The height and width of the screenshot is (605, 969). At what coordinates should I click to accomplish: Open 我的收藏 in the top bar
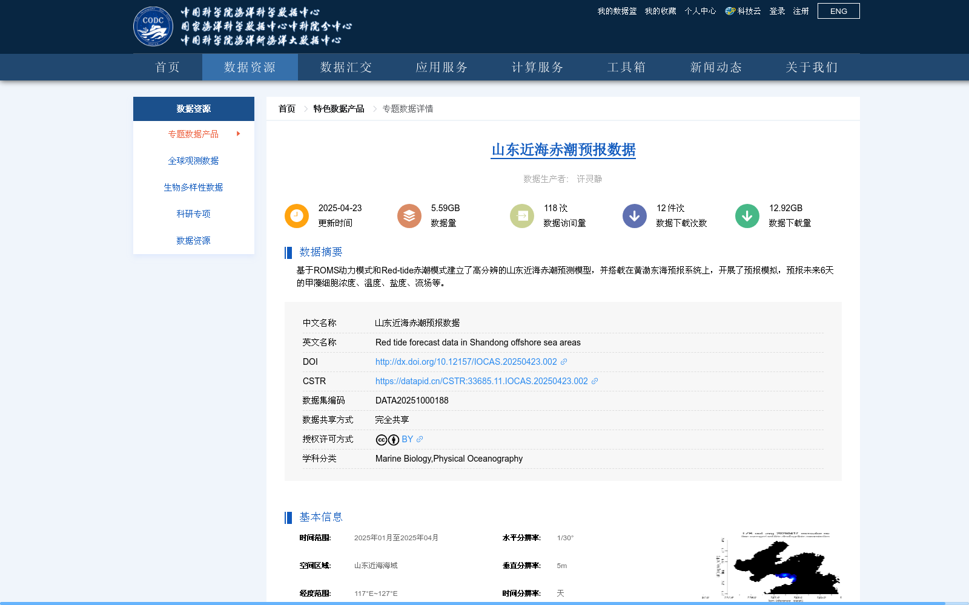661,11
